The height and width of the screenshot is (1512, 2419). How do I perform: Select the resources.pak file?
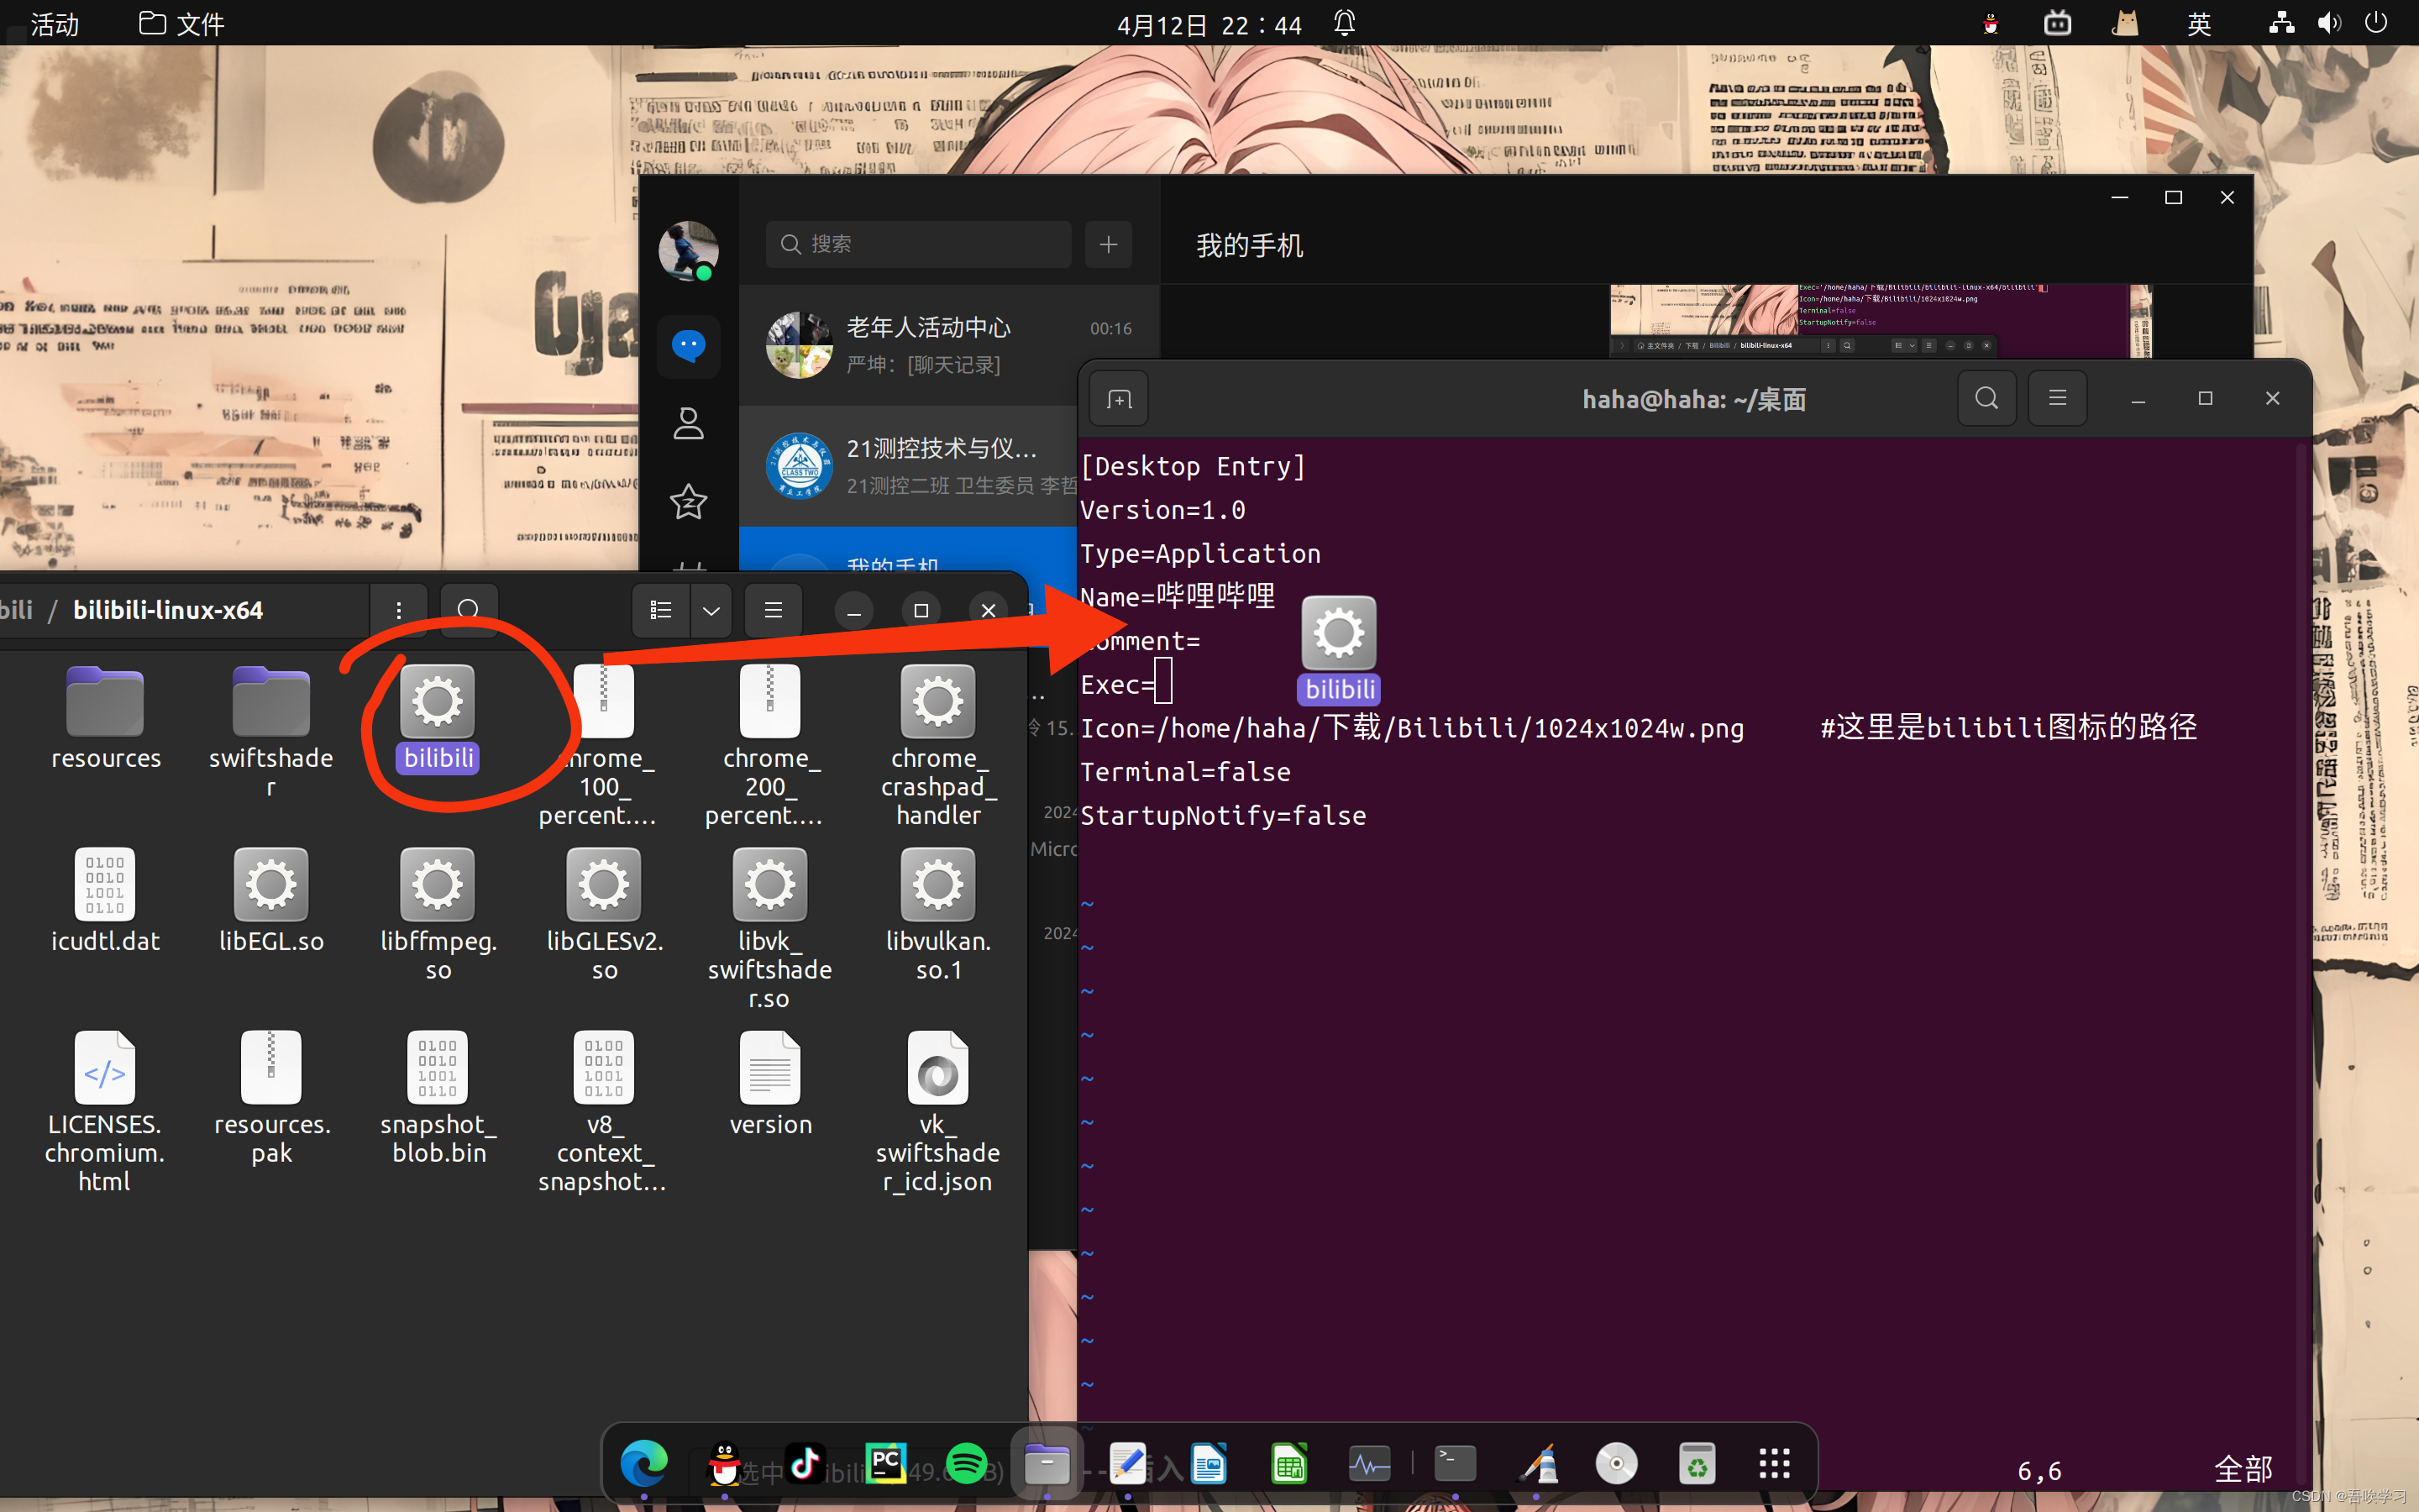click(271, 1098)
